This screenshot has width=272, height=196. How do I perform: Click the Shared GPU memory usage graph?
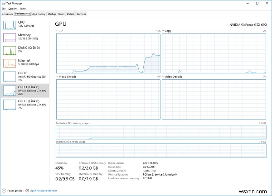(161, 151)
